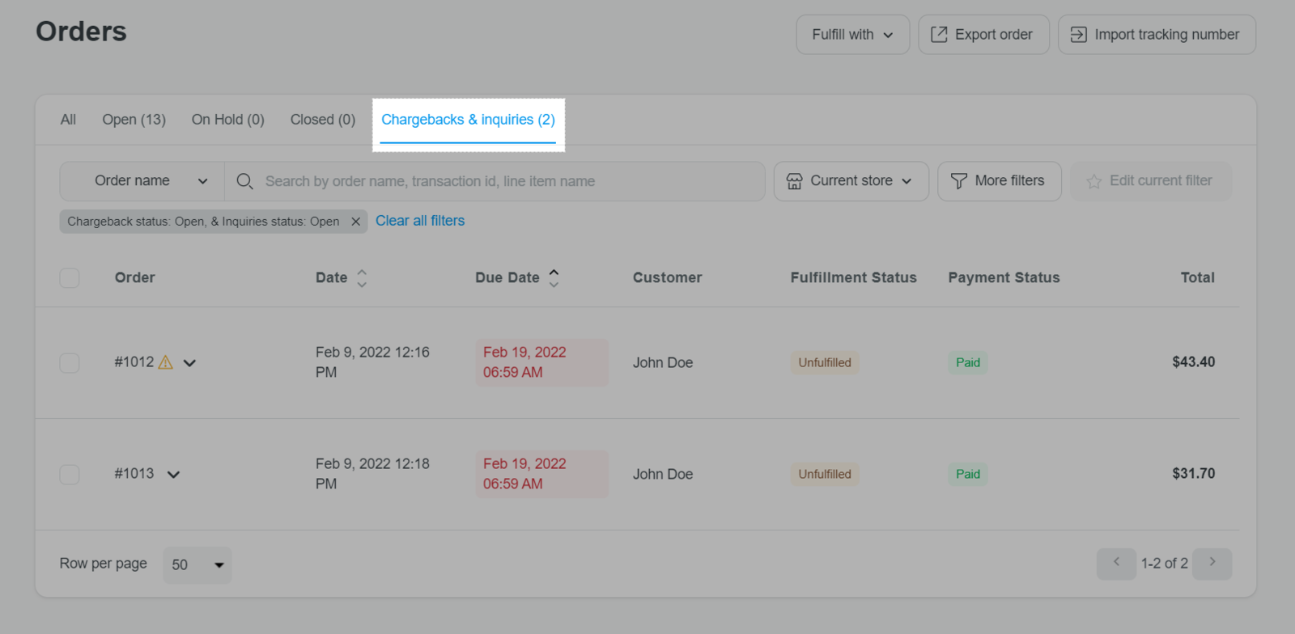
Task: Remove the Chargeback status filter chip
Action: (355, 222)
